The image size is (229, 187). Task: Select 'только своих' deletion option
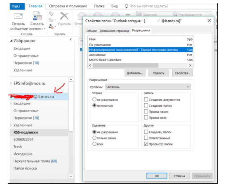point(94,138)
